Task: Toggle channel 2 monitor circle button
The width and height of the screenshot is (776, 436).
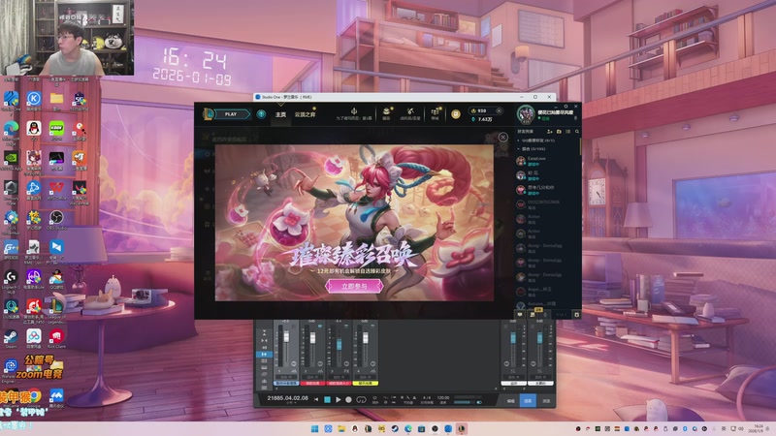Action: tap(320, 364)
